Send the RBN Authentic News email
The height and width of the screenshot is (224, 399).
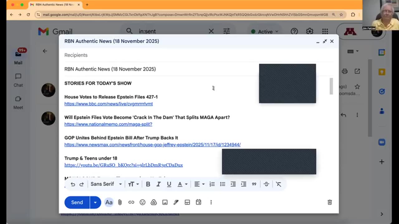pyautogui.click(x=77, y=202)
